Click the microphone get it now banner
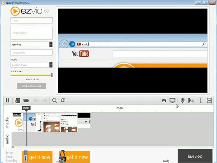Image resolution: width=217 pixels, height=163 pixels. [37, 157]
